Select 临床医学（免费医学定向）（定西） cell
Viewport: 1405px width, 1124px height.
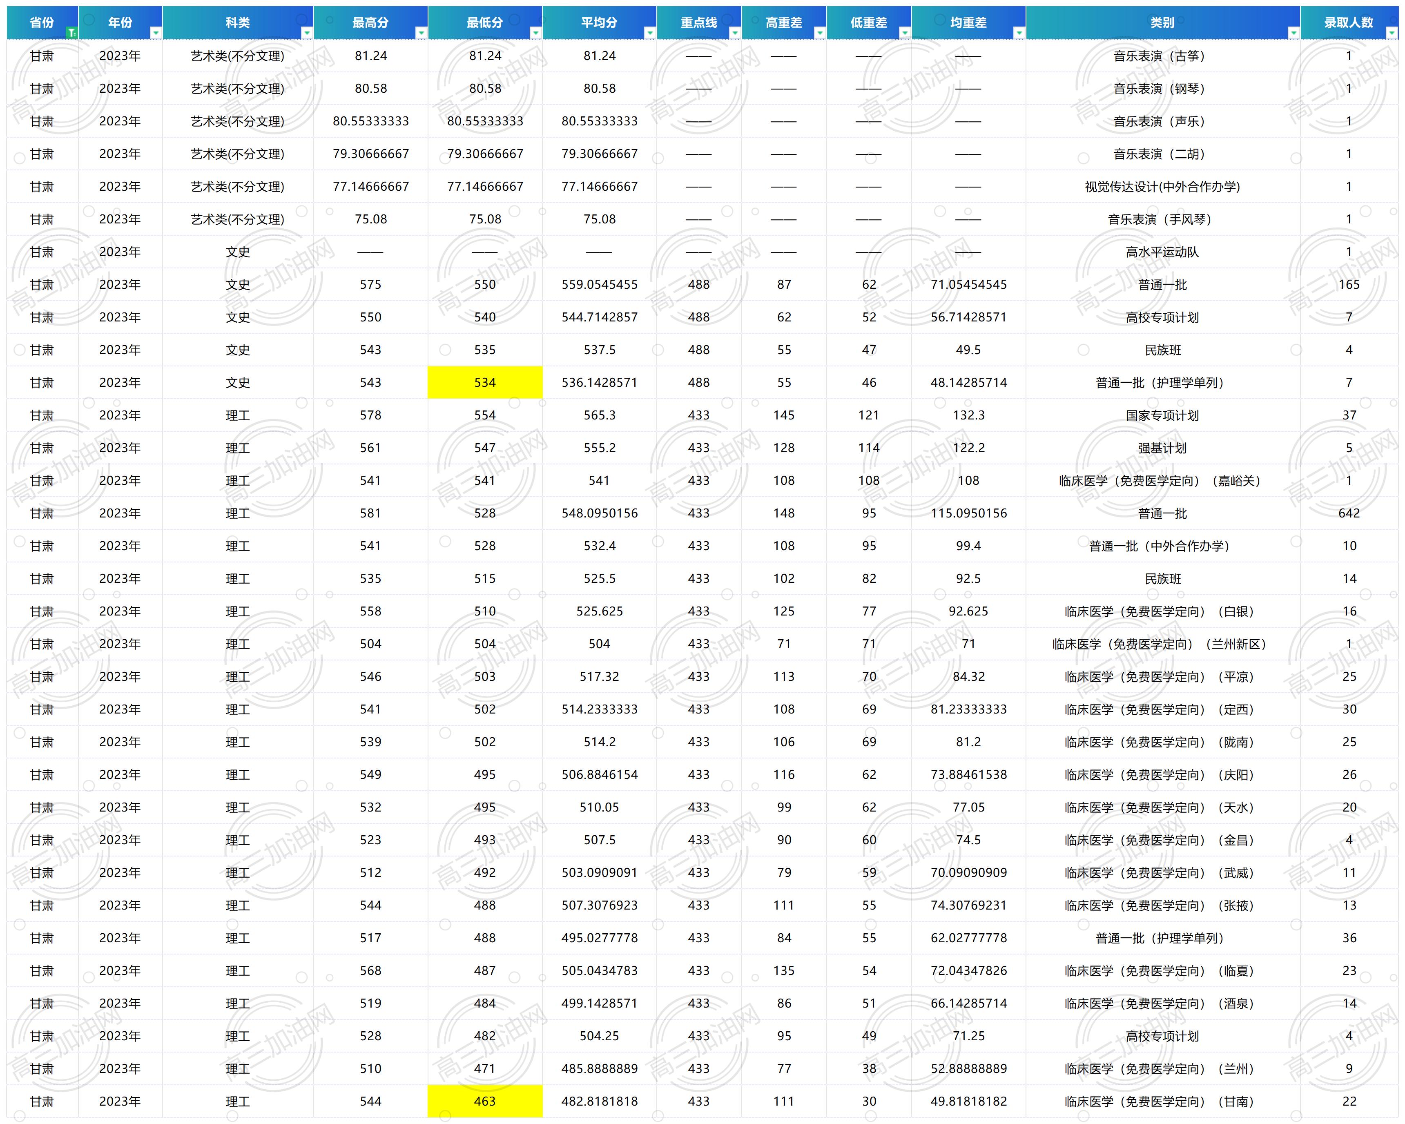coord(1162,709)
